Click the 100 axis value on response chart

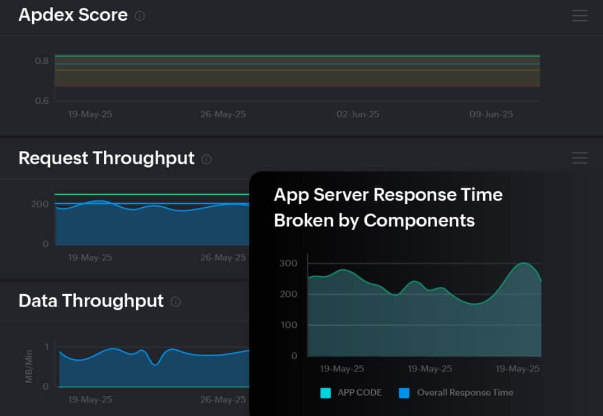289,325
